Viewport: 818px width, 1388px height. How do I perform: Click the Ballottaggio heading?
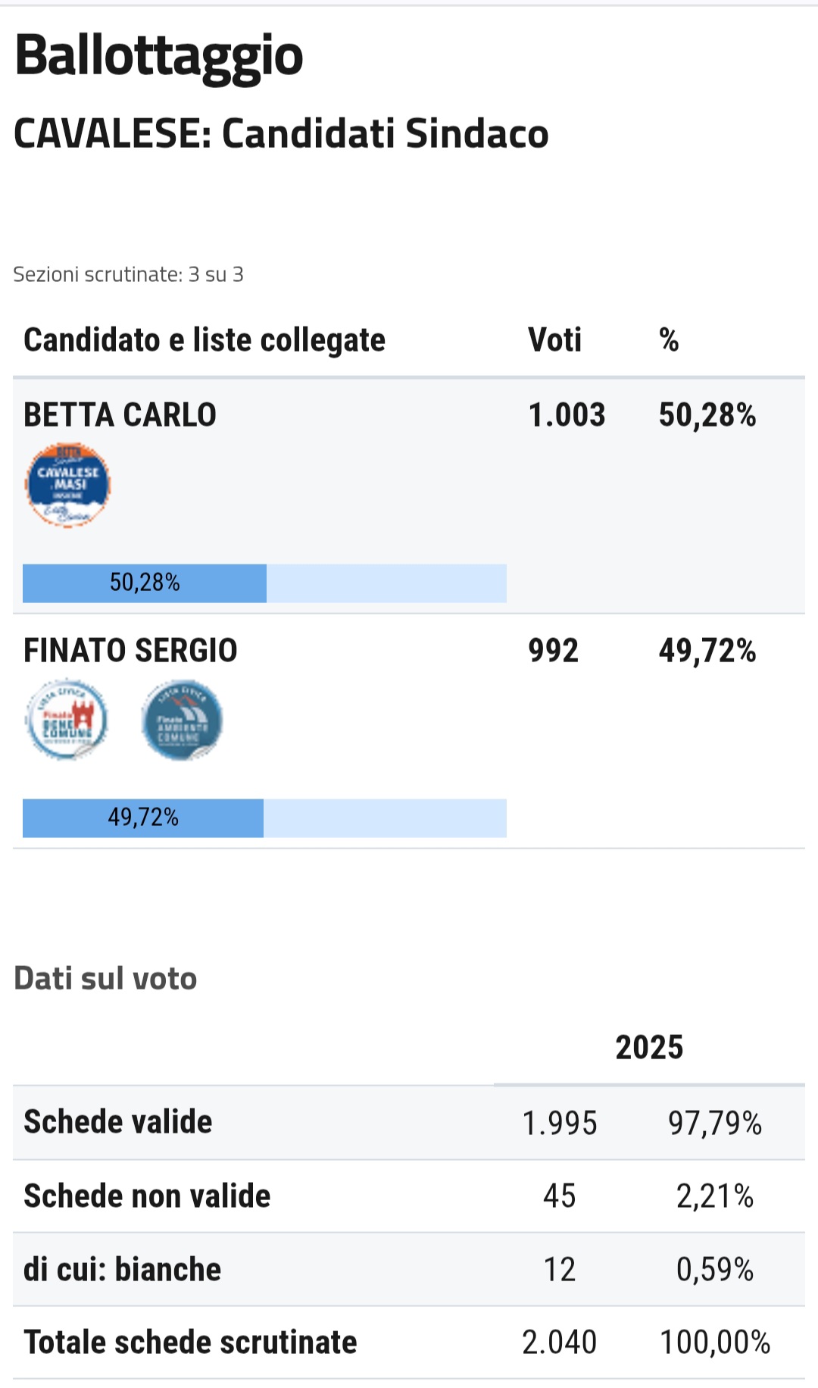pyautogui.click(x=159, y=56)
